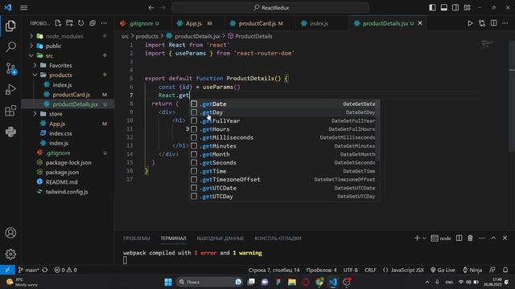Toggle primary sidebar layout icon
This screenshot has width=515, height=289.
pyautogui.click(x=432, y=7)
